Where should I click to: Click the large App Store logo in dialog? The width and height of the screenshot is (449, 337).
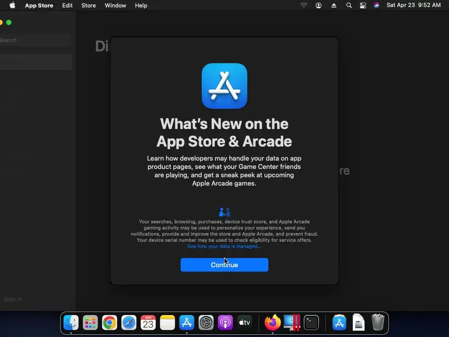(224, 86)
